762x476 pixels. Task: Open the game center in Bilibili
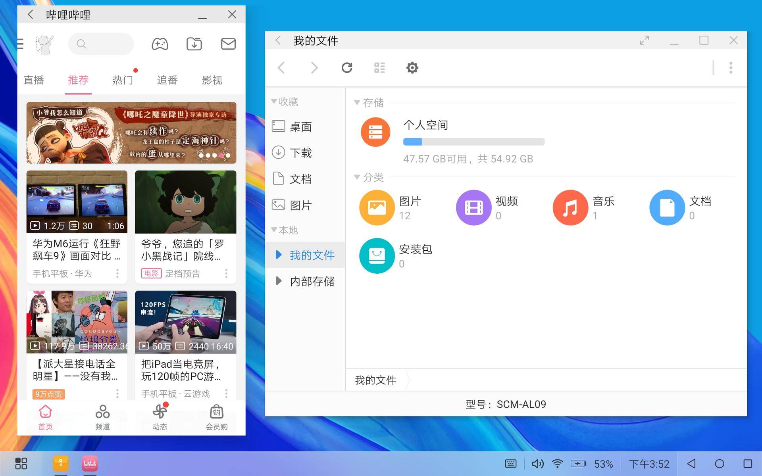tap(159, 44)
